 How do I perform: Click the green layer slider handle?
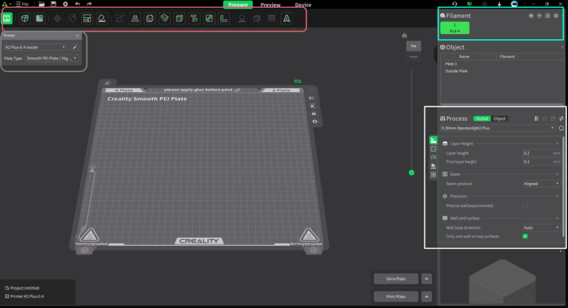pyautogui.click(x=411, y=173)
